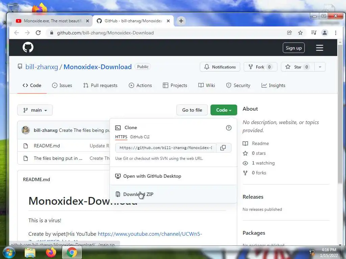Bookmark this page with the star icon
The height and width of the screenshot is (259, 346).
point(300,33)
